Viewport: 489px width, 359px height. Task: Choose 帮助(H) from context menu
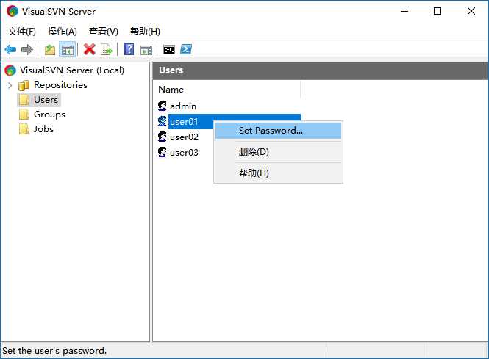pos(278,173)
